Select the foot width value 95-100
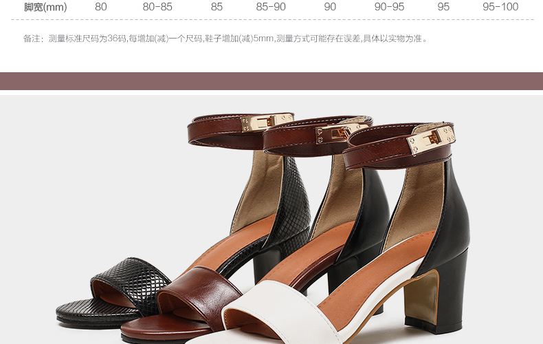Image resolution: width=543 pixels, height=344 pixels. [500, 8]
